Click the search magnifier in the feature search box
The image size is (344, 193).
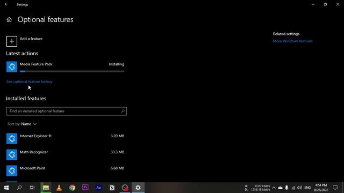tap(123, 111)
